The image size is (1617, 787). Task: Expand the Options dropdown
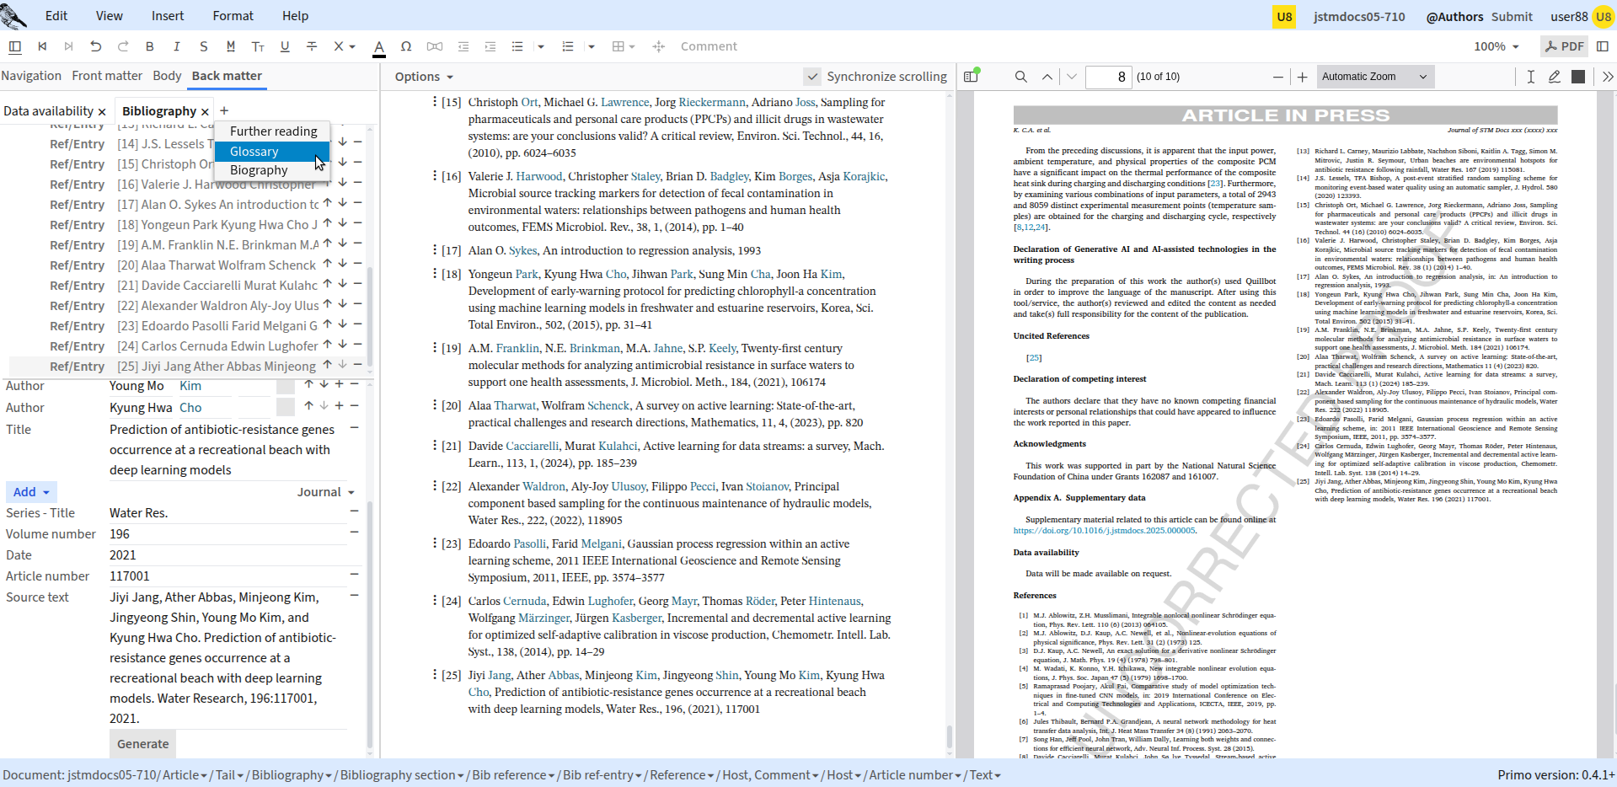tap(424, 77)
